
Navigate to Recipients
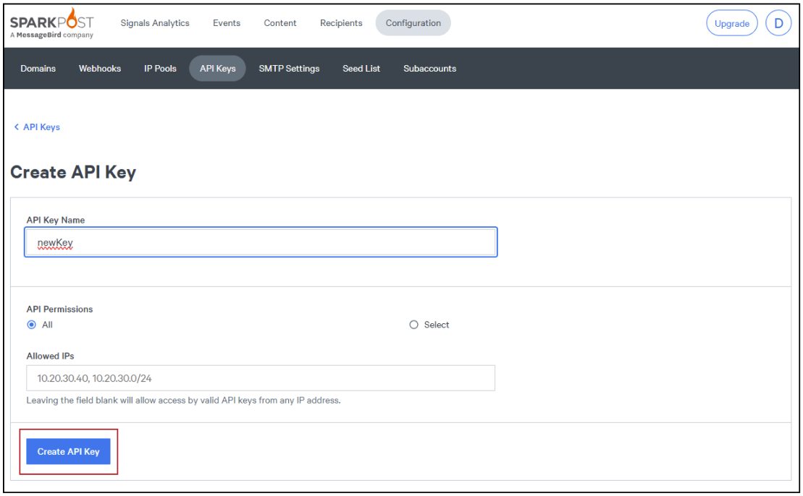click(341, 23)
